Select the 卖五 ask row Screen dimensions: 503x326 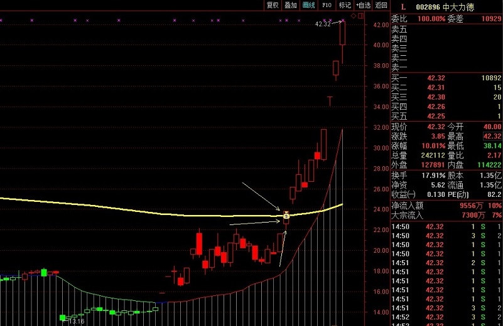click(446, 29)
